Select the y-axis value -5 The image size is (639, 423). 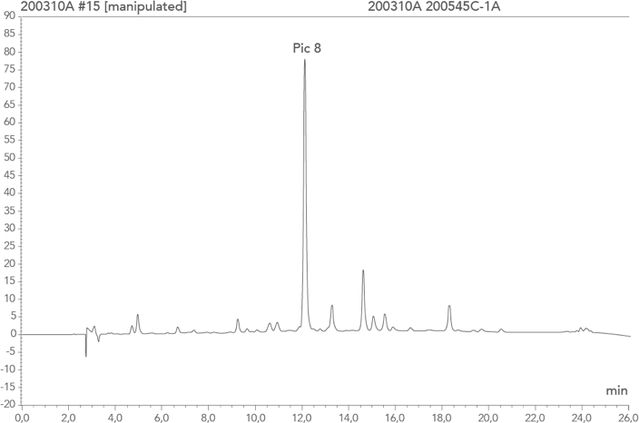9,351
